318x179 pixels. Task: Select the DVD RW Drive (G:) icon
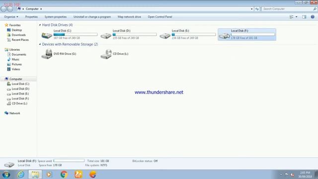(47, 54)
